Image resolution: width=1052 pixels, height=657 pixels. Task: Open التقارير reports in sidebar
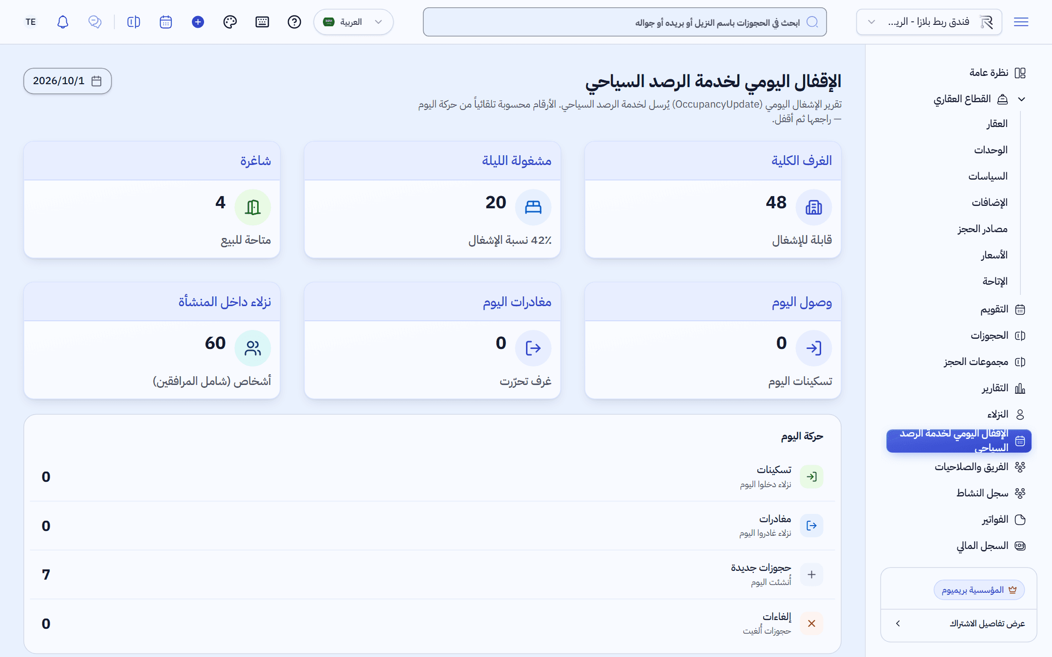click(x=1003, y=388)
